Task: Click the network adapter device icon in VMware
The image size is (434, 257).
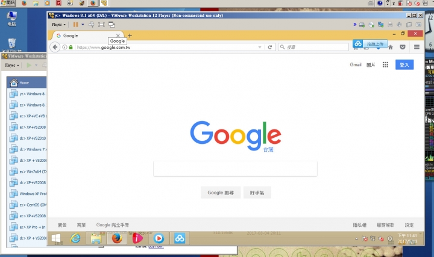Action: (380, 25)
